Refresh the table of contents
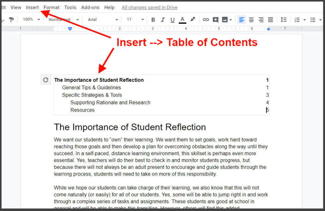 [46, 79]
